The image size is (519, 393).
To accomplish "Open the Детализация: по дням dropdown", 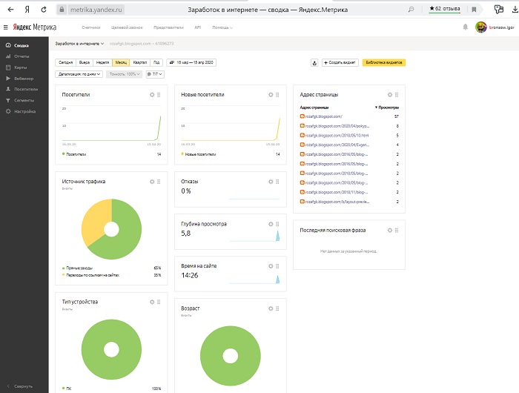I will tap(79, 74).
